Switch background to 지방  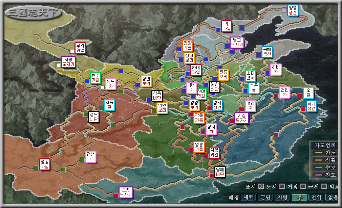click(282, 197)
